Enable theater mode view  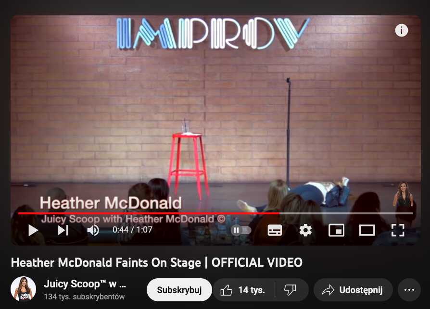tap(367, 230)
